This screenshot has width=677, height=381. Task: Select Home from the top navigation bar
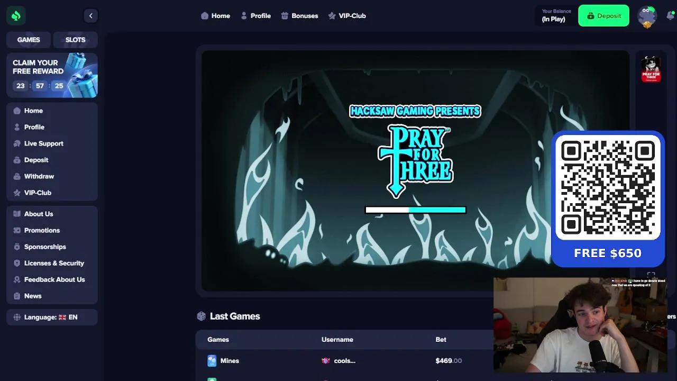click(x=216, y=15)
